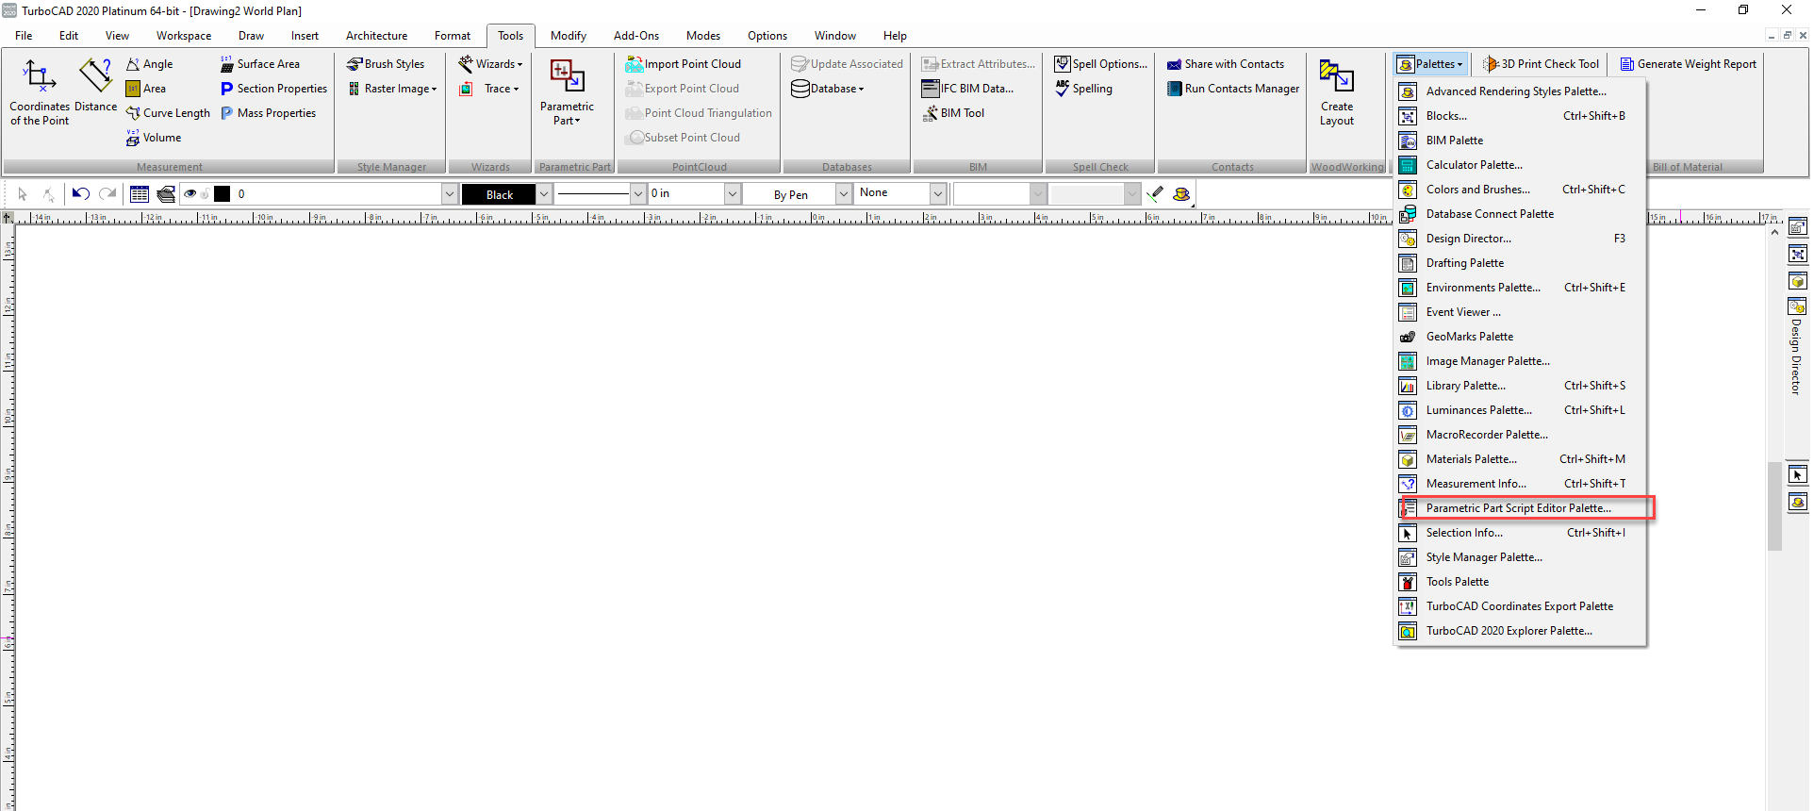Screen dimensions: 1814x811
Task: Open the Library Palette entry
Action: (x=1521, y=386)
